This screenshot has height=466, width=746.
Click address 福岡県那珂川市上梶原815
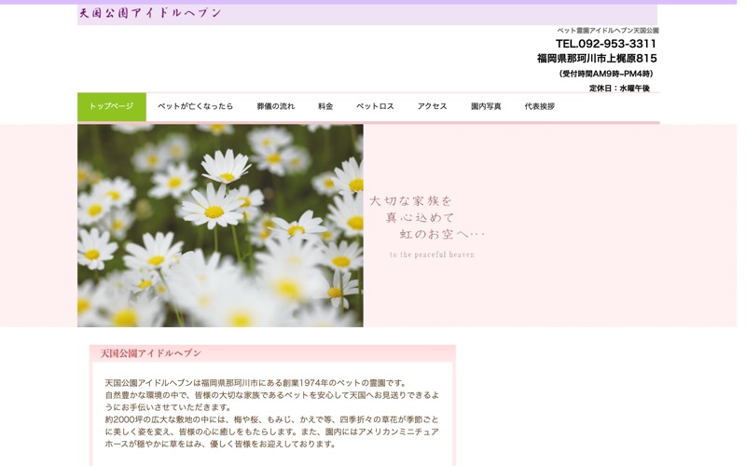pyautogui.click(x=597, y=59)
